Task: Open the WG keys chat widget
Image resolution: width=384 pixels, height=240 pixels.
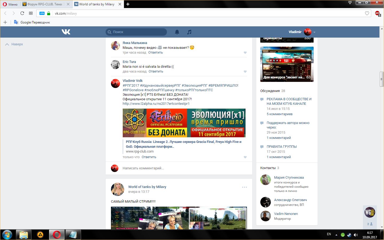Action: pos(370,212)
